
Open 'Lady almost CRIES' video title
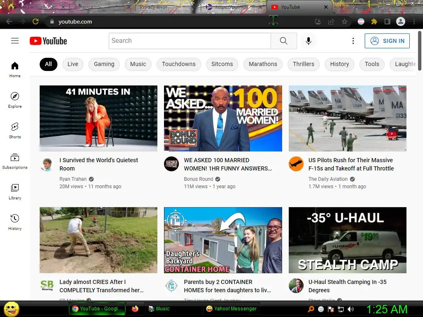pyautogui.click(x=102, y=286)
